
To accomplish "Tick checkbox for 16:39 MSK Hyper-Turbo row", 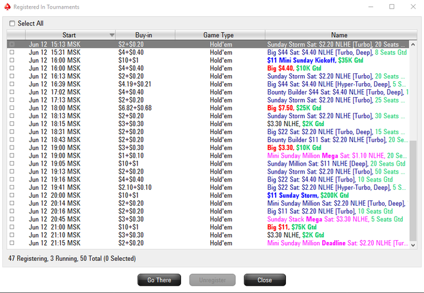I will tap(12, 84).
